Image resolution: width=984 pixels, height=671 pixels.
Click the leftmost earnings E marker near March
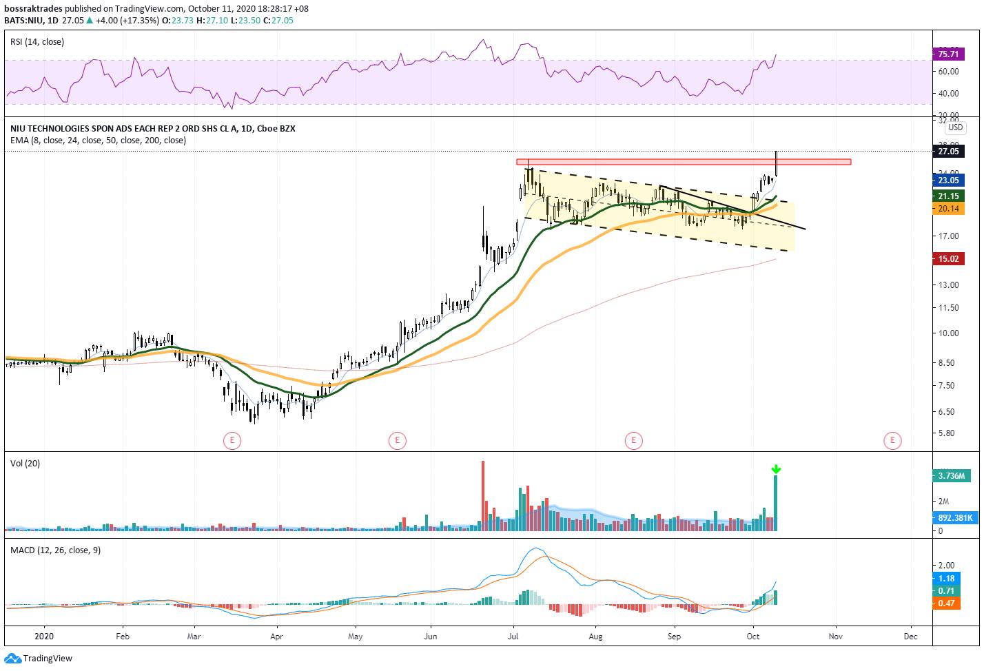(232, 440)
